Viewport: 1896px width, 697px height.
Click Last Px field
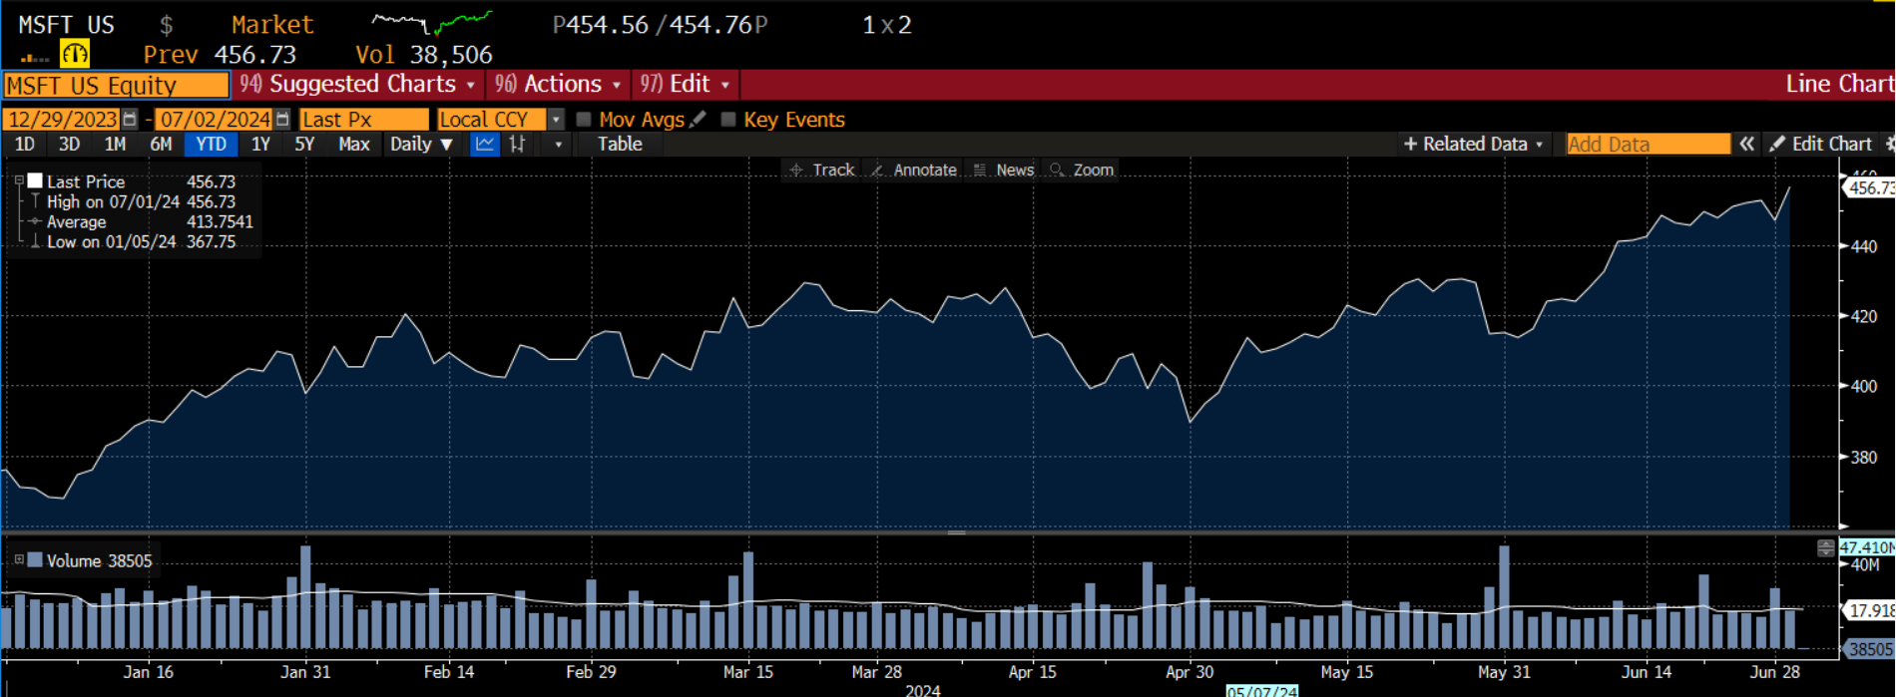(x=363, y=120)
